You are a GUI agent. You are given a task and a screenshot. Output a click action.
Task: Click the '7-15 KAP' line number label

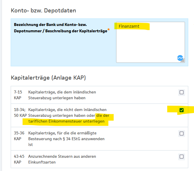point(18,95)
